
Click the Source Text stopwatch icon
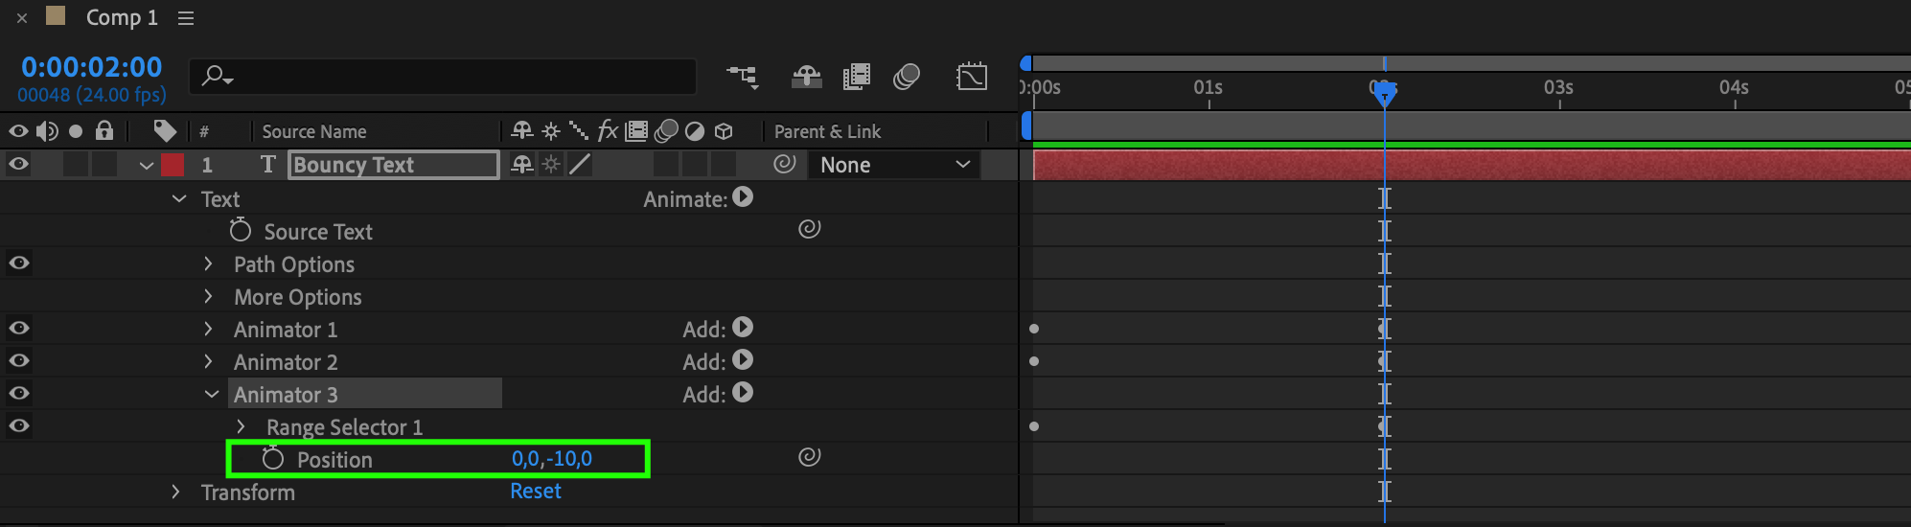[240, 231]
